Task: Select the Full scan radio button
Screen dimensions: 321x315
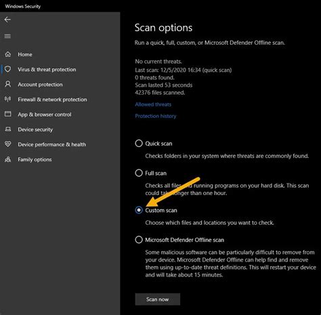Action: 139,173
